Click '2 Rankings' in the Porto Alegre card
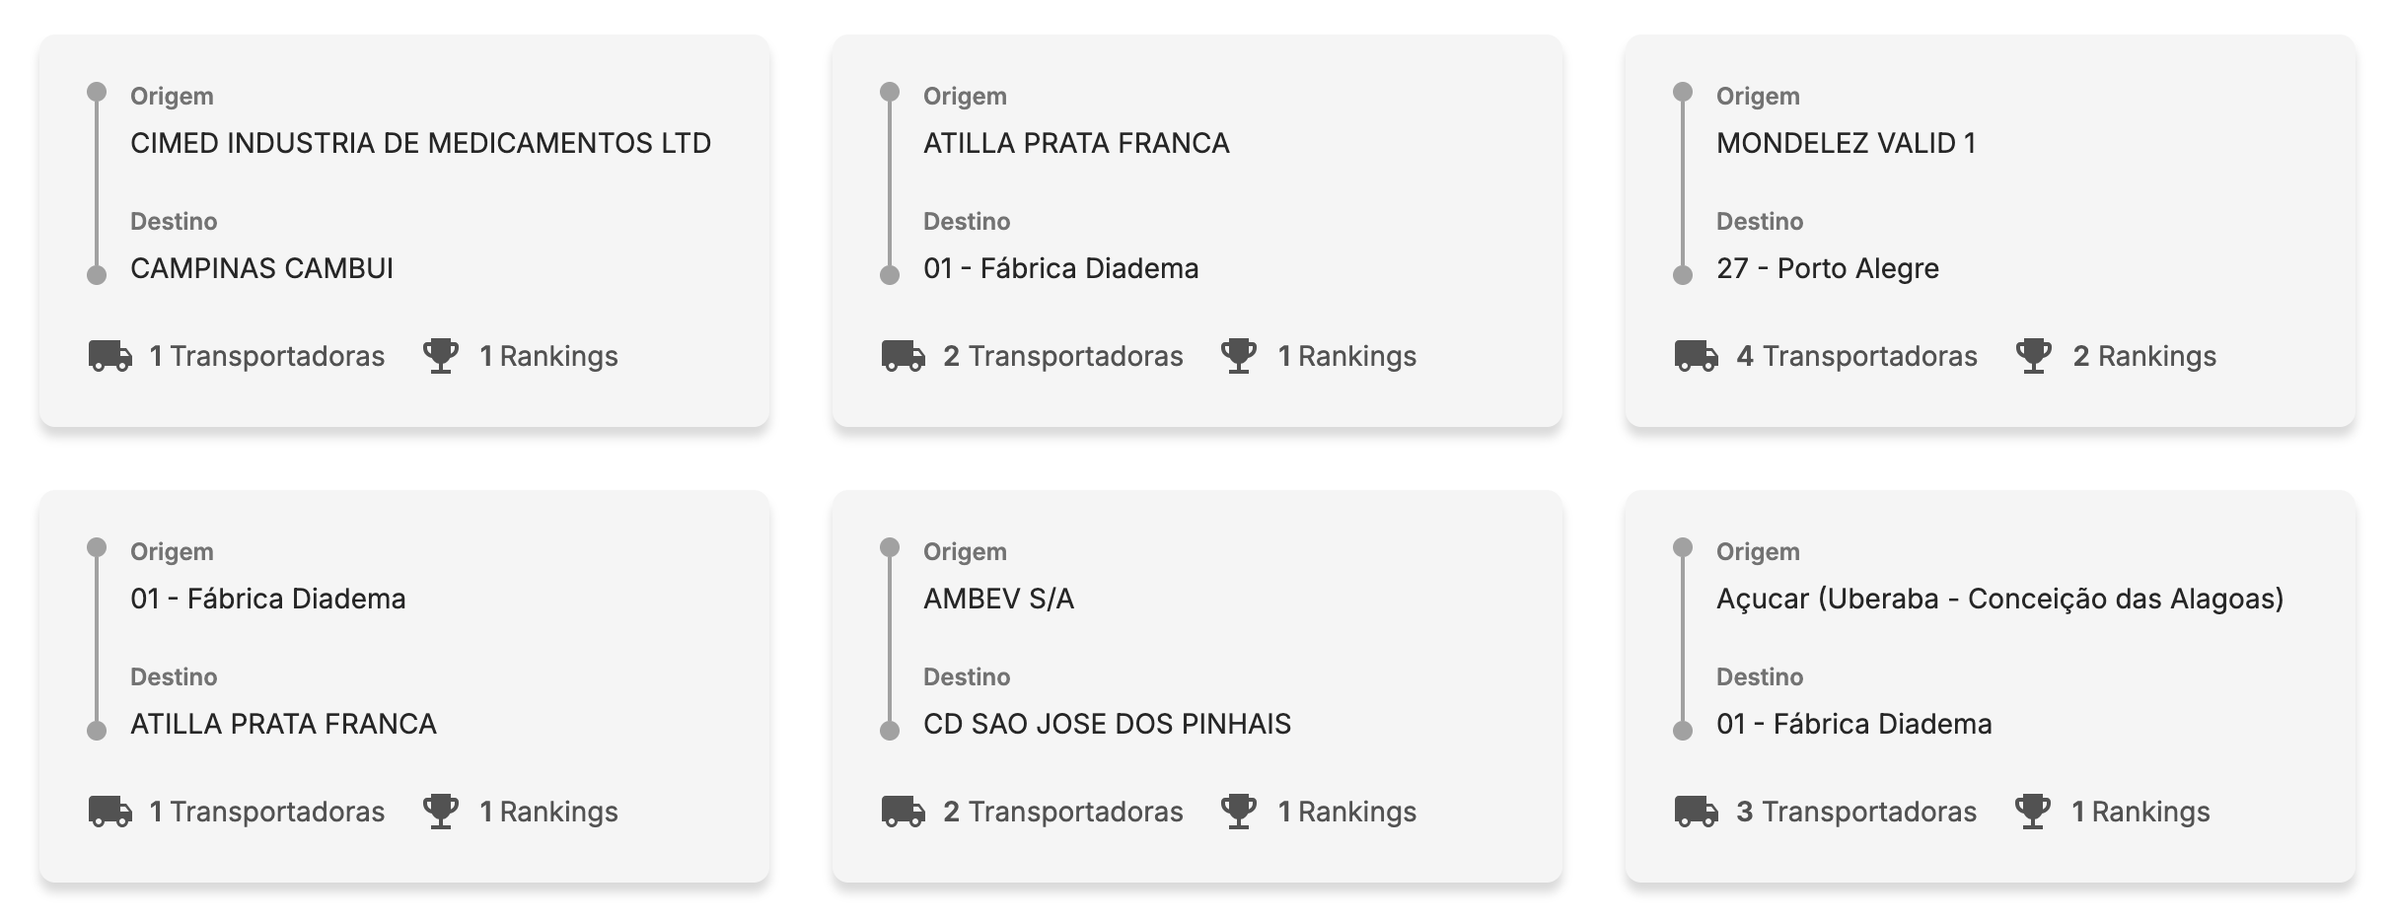 click(x=2143, y=356)
